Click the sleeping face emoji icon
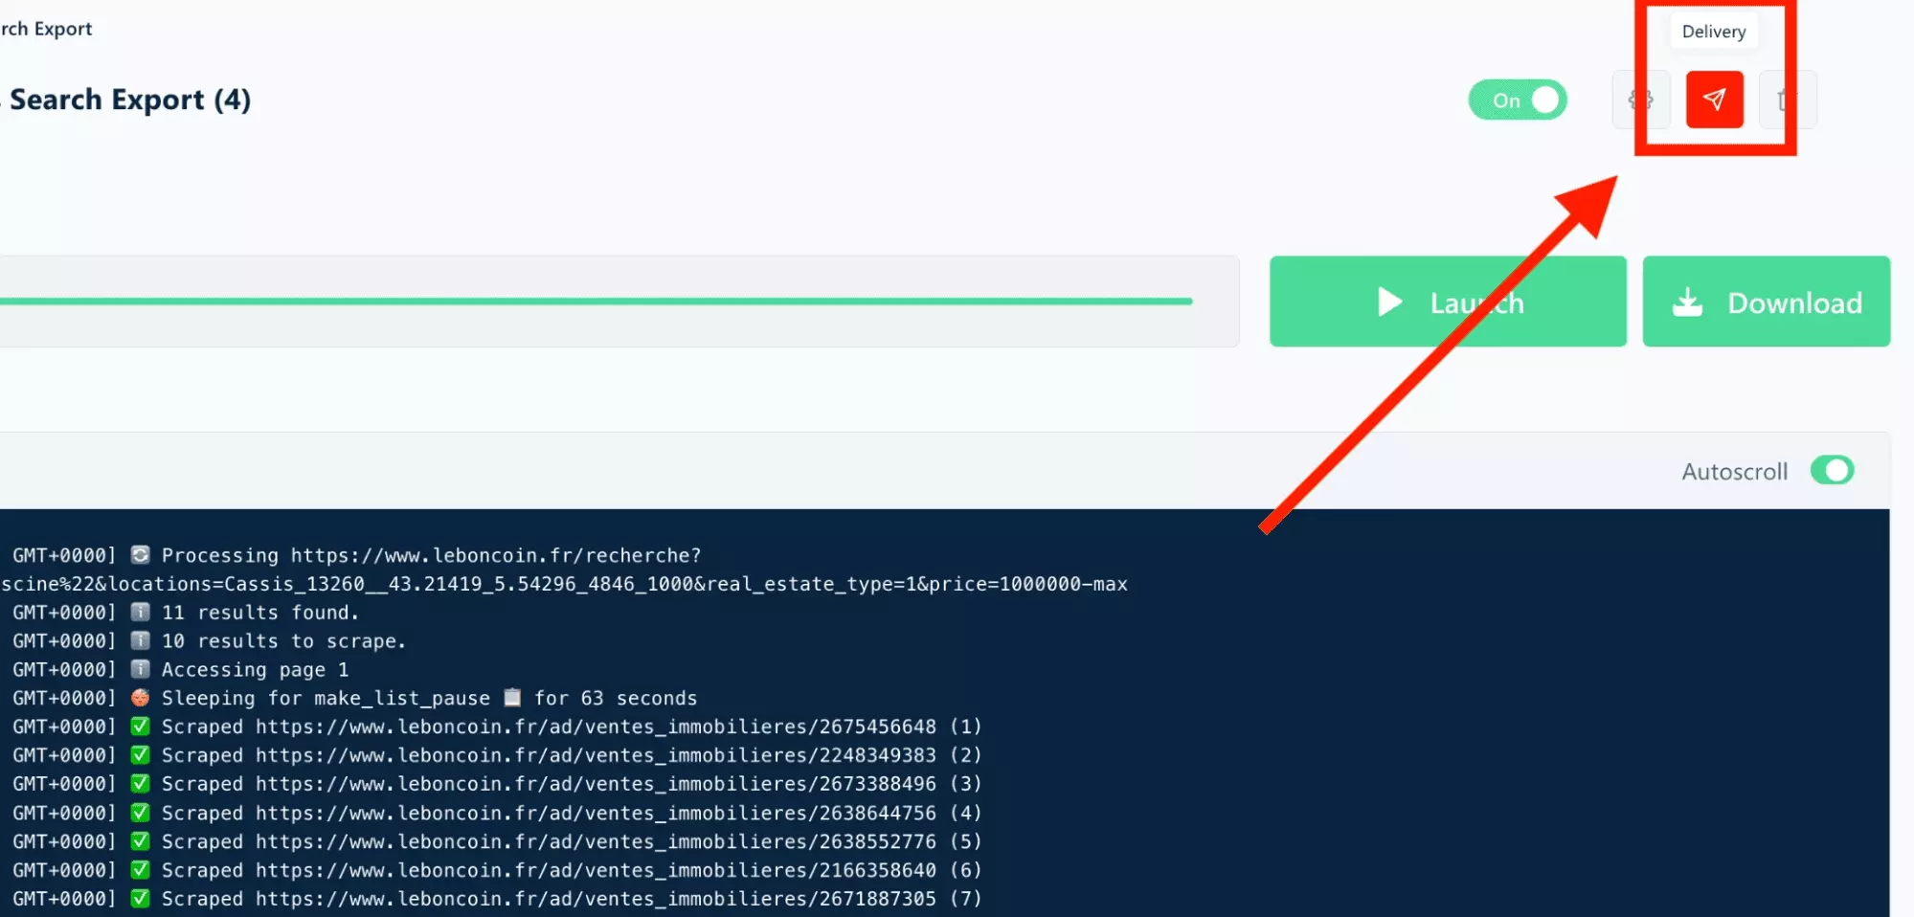 pyautogui.click(x=140, y=698)
